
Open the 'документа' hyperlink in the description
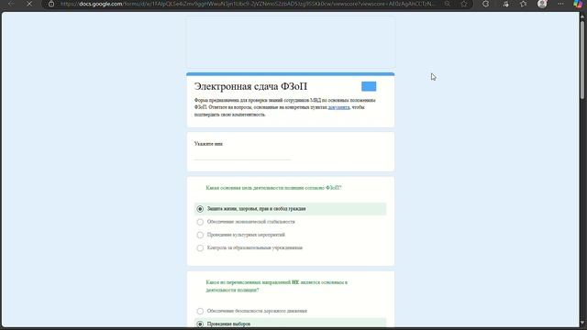(x=338, y=107)
